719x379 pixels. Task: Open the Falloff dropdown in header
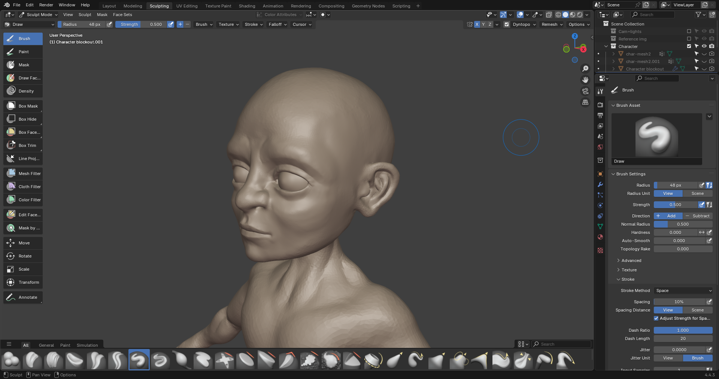tap(277, 24)
